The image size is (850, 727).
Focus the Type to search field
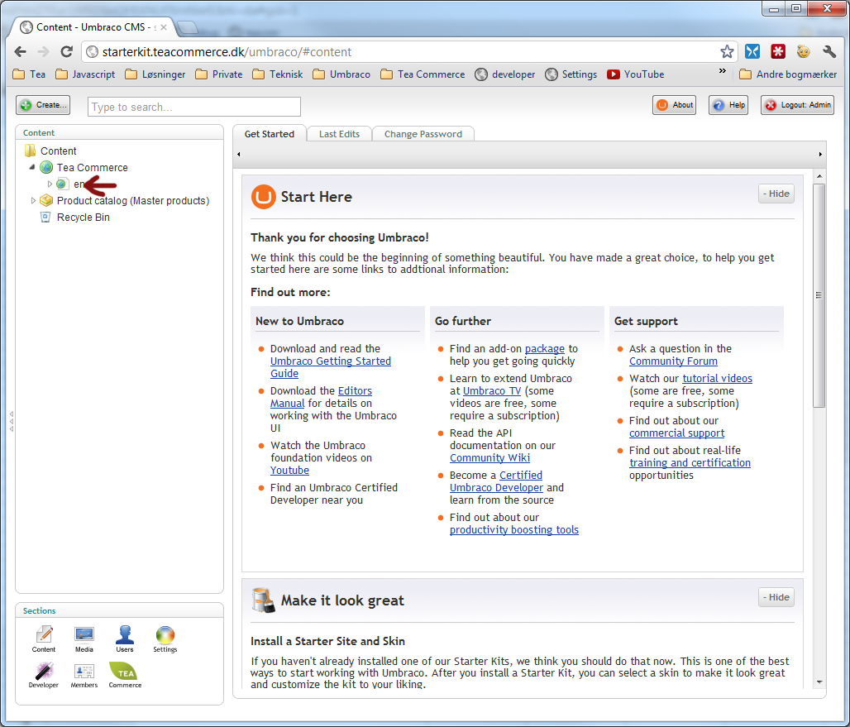click(194, 107)
